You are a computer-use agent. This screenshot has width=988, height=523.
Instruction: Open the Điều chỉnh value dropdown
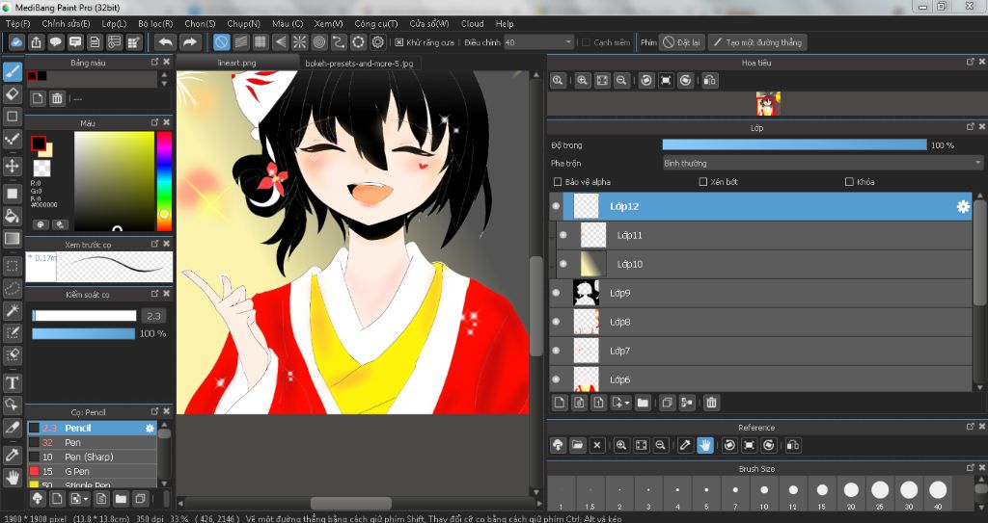pyautogui.click(x=538, y=42)
